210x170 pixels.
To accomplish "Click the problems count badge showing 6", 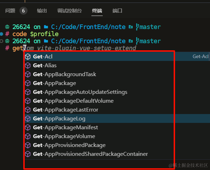I will coord(23,11).
